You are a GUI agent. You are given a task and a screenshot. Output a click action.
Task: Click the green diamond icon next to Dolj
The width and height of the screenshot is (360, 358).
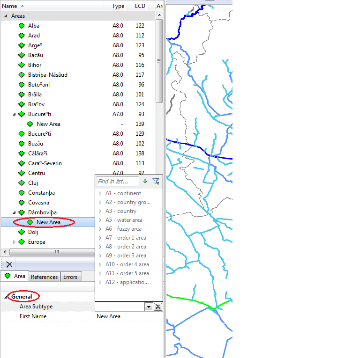click(22, 232)
